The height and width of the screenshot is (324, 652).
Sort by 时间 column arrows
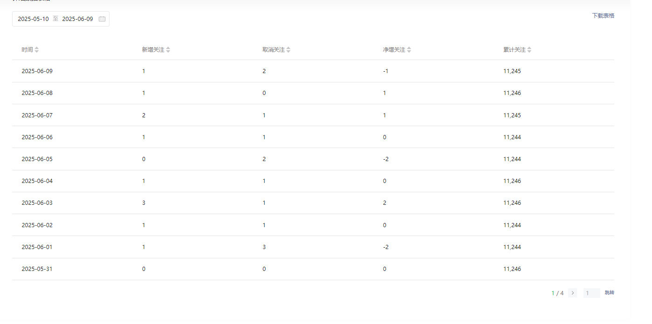click(37, 50)
